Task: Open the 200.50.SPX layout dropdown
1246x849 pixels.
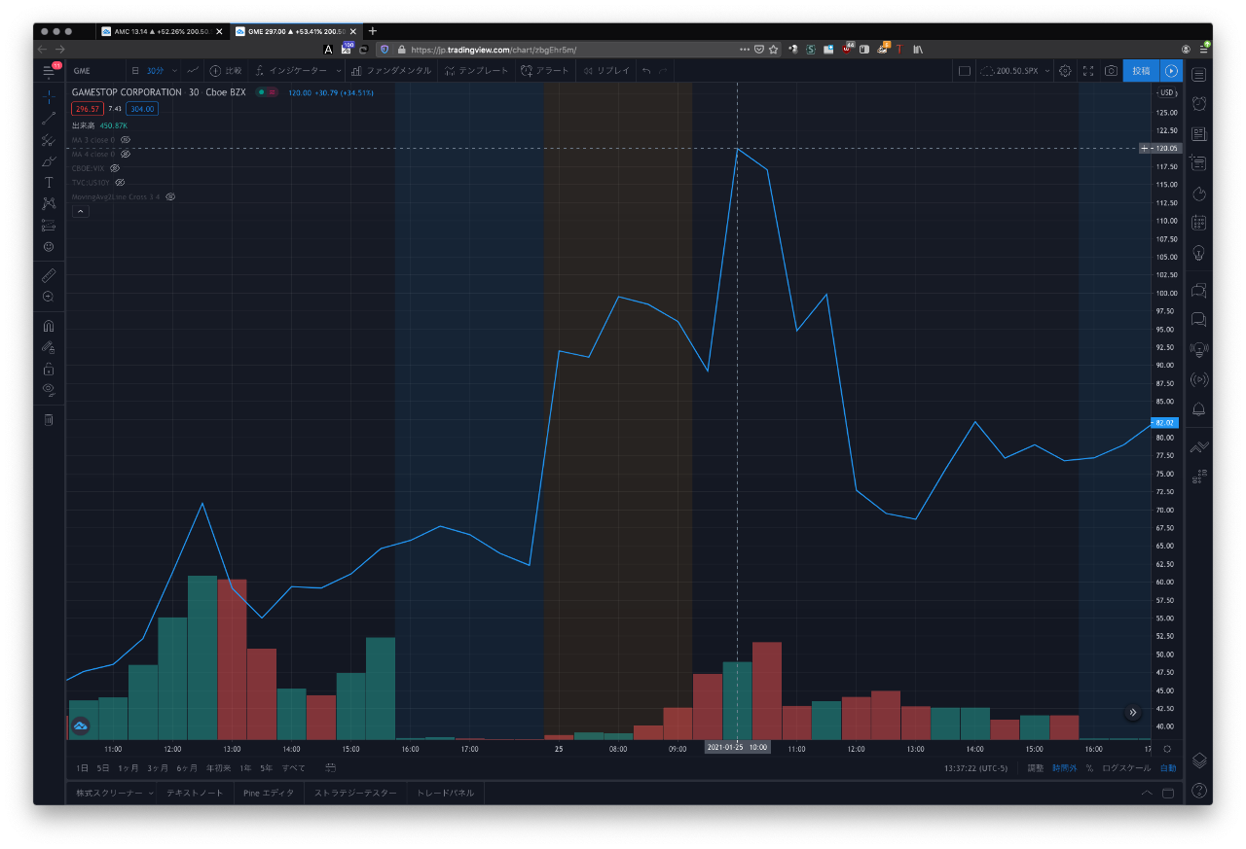Action: point(1047,71)
